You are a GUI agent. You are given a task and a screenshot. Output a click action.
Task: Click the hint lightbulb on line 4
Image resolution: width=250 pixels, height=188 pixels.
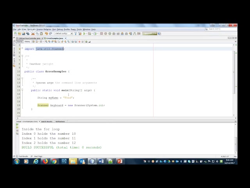pos(20,49)
